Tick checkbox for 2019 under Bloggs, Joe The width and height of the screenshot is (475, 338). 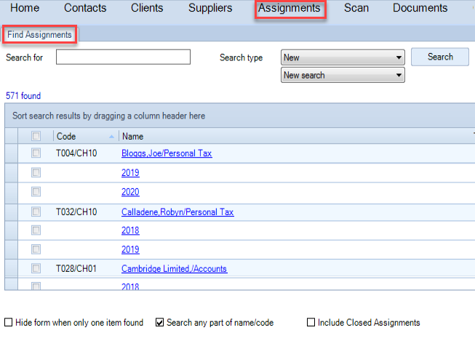pos(36,172)
